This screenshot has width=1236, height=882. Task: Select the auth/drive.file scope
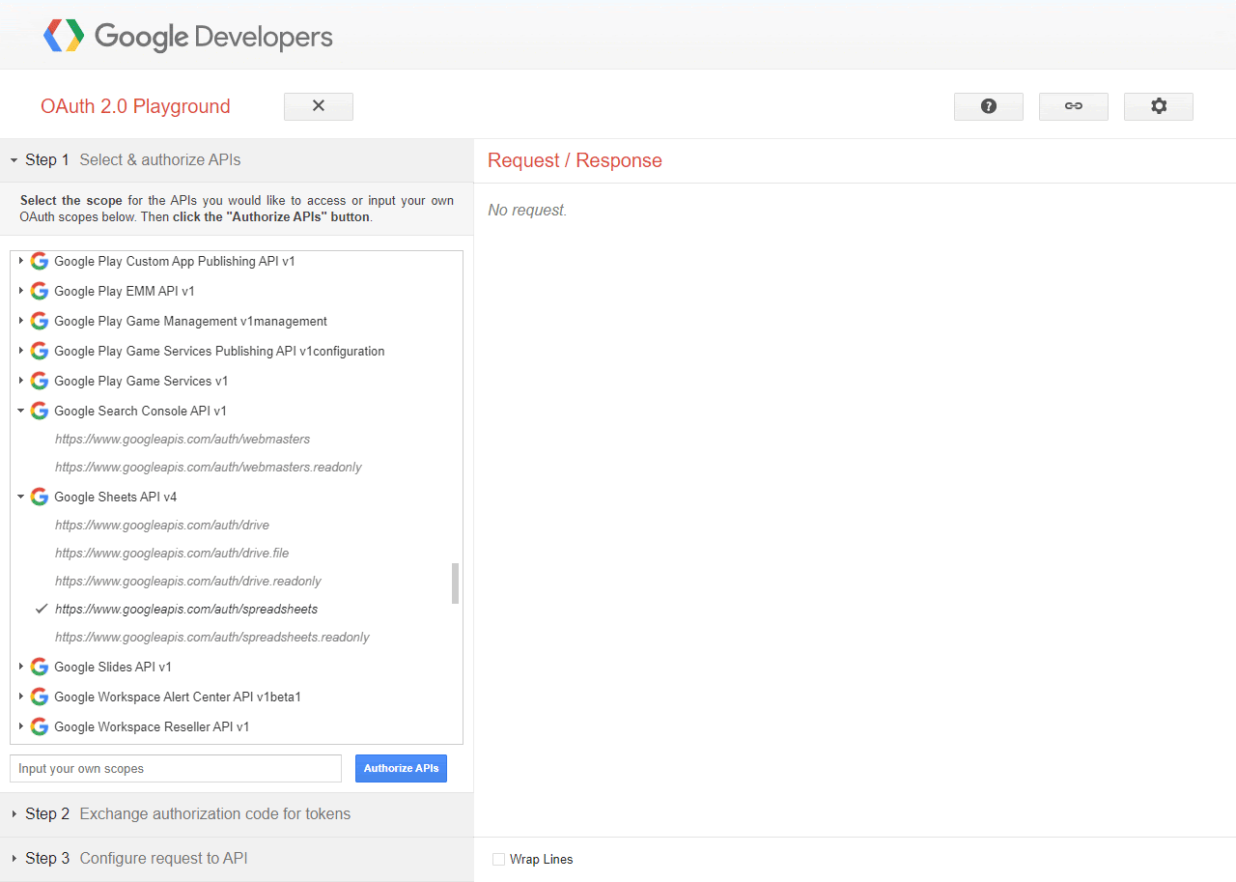(172, 553)
